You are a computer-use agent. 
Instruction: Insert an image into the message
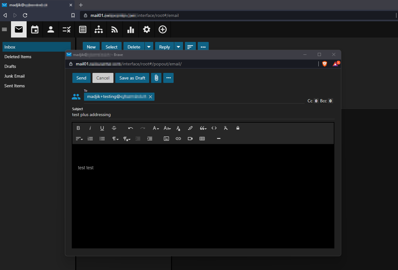[x=166, y=139]
